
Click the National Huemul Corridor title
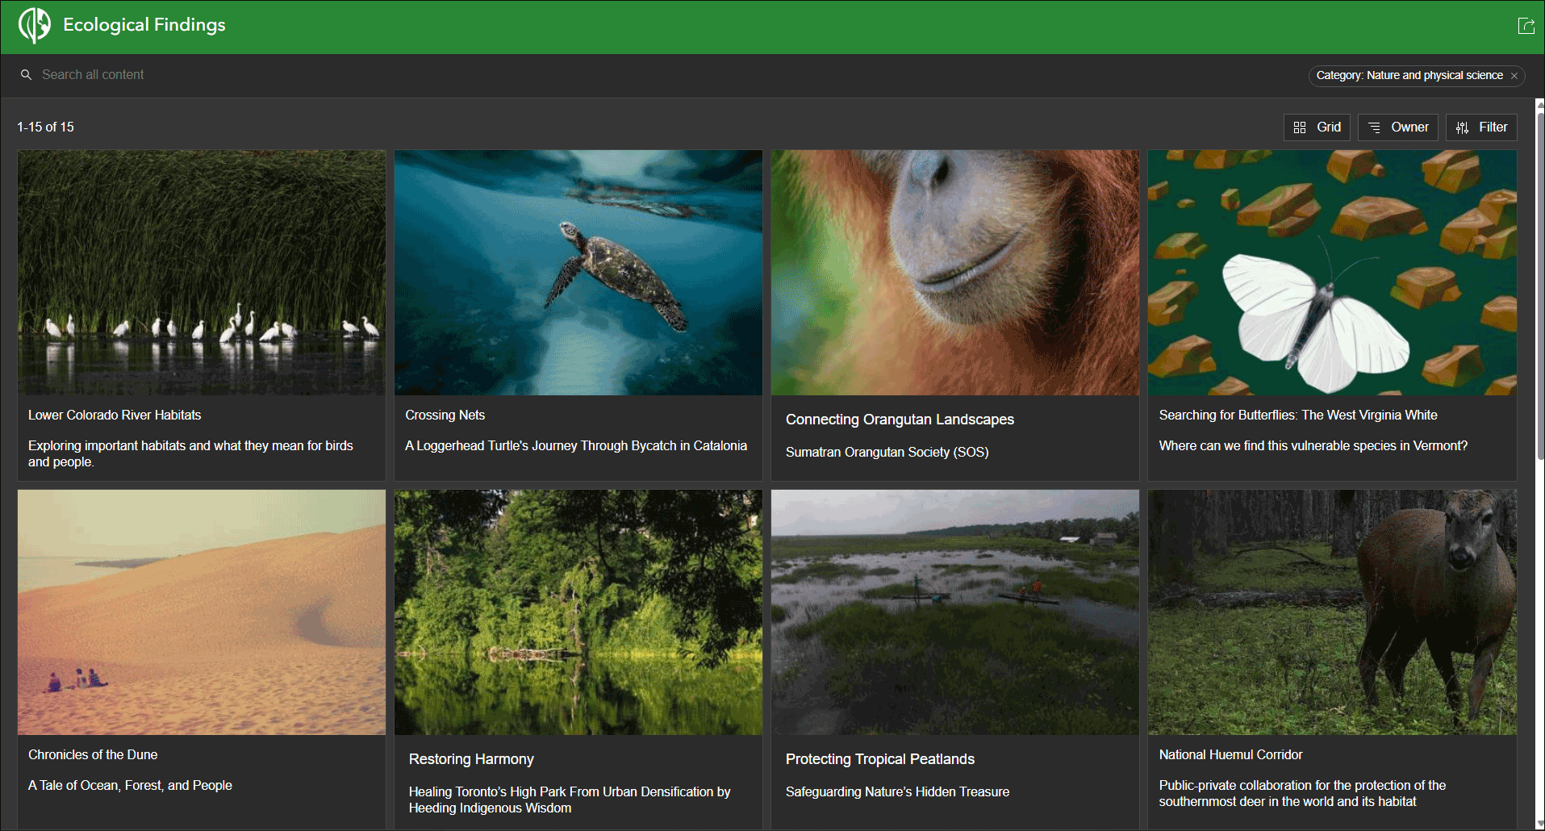(x=1231, y=754)
